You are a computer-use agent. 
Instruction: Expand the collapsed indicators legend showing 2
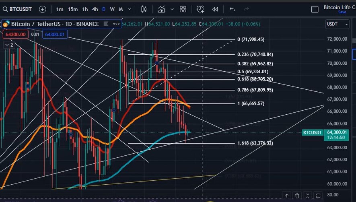[x=9, y=45]
